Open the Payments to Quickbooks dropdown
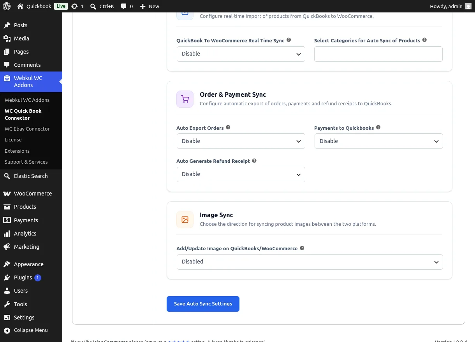The image size is (475, 342). pyautogui.click(x=378, y=141)
